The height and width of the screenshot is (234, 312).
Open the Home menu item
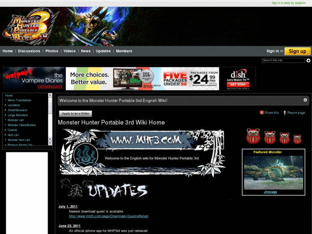pyautogui.click(x=8, y=51)
